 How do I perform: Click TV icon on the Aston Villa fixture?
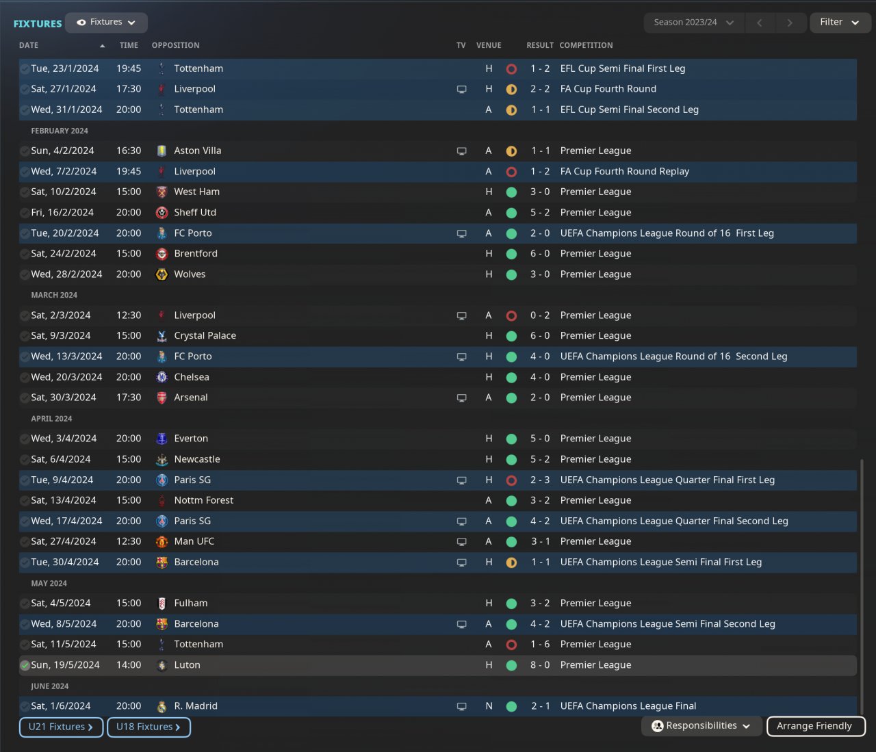click(462, 151)
